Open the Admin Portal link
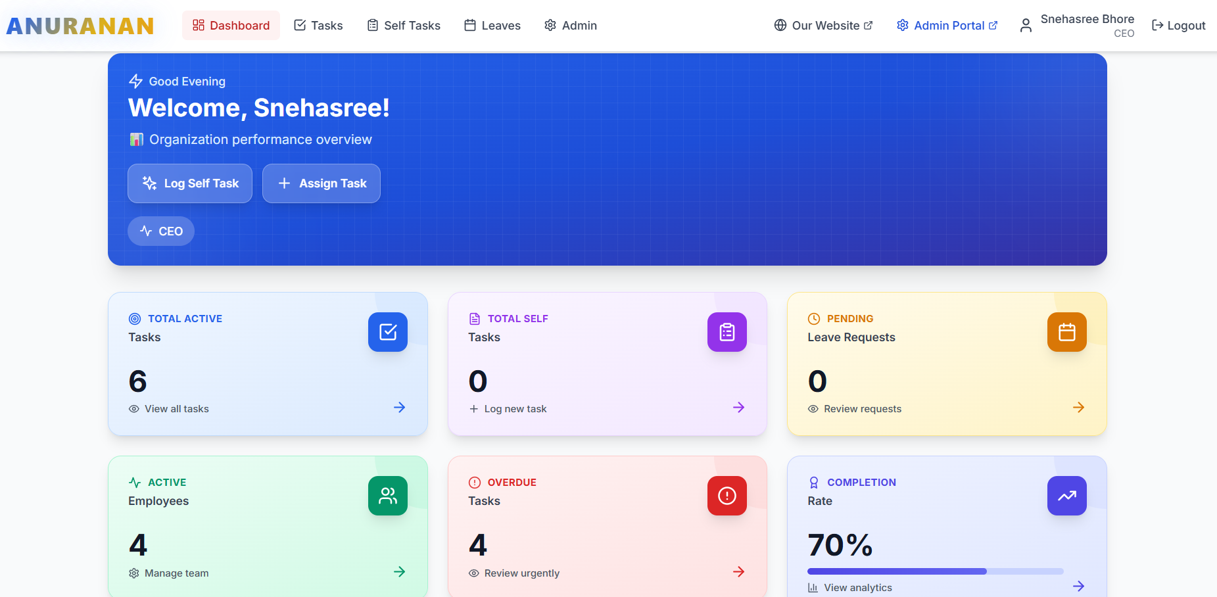Image resolution: width=1217 pixels, height=597 pixels. pos(947,25)
